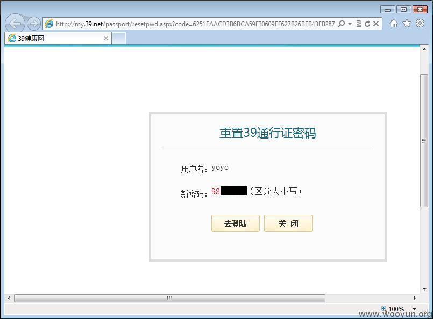Click the vertical scrollbar up arrow
Viewport: 433px width, 319px height.
pyautogui.click(x=424, y=49)
